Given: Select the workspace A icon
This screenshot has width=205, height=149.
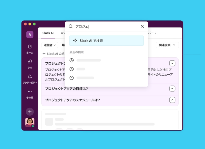Looking at the screenshot, I should click(x=29, y=35).
